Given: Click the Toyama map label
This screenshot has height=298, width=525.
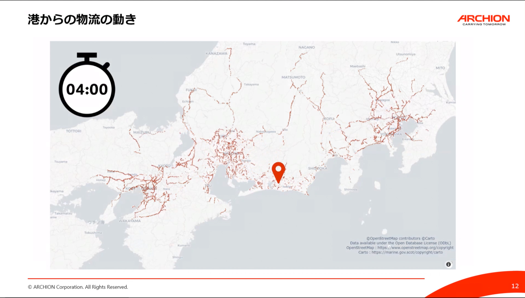Looking at the screenshot, I should [249, 44].
